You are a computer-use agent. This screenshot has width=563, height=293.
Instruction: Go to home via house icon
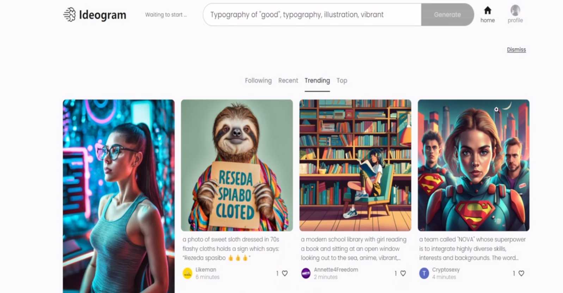click(x=488, y=10)
